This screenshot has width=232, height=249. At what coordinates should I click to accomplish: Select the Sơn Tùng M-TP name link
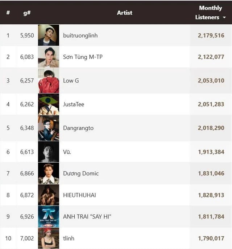(83, 57)
